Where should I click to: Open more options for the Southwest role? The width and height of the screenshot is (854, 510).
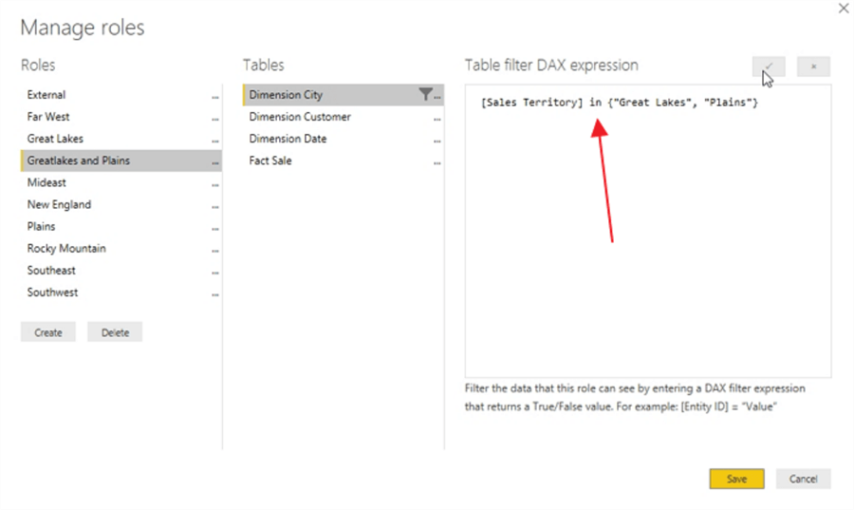tap(215, 294)
